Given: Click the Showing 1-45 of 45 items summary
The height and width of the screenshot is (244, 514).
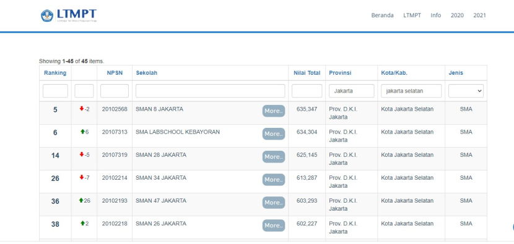Looking at the screenshot, I should pos(71,61).
